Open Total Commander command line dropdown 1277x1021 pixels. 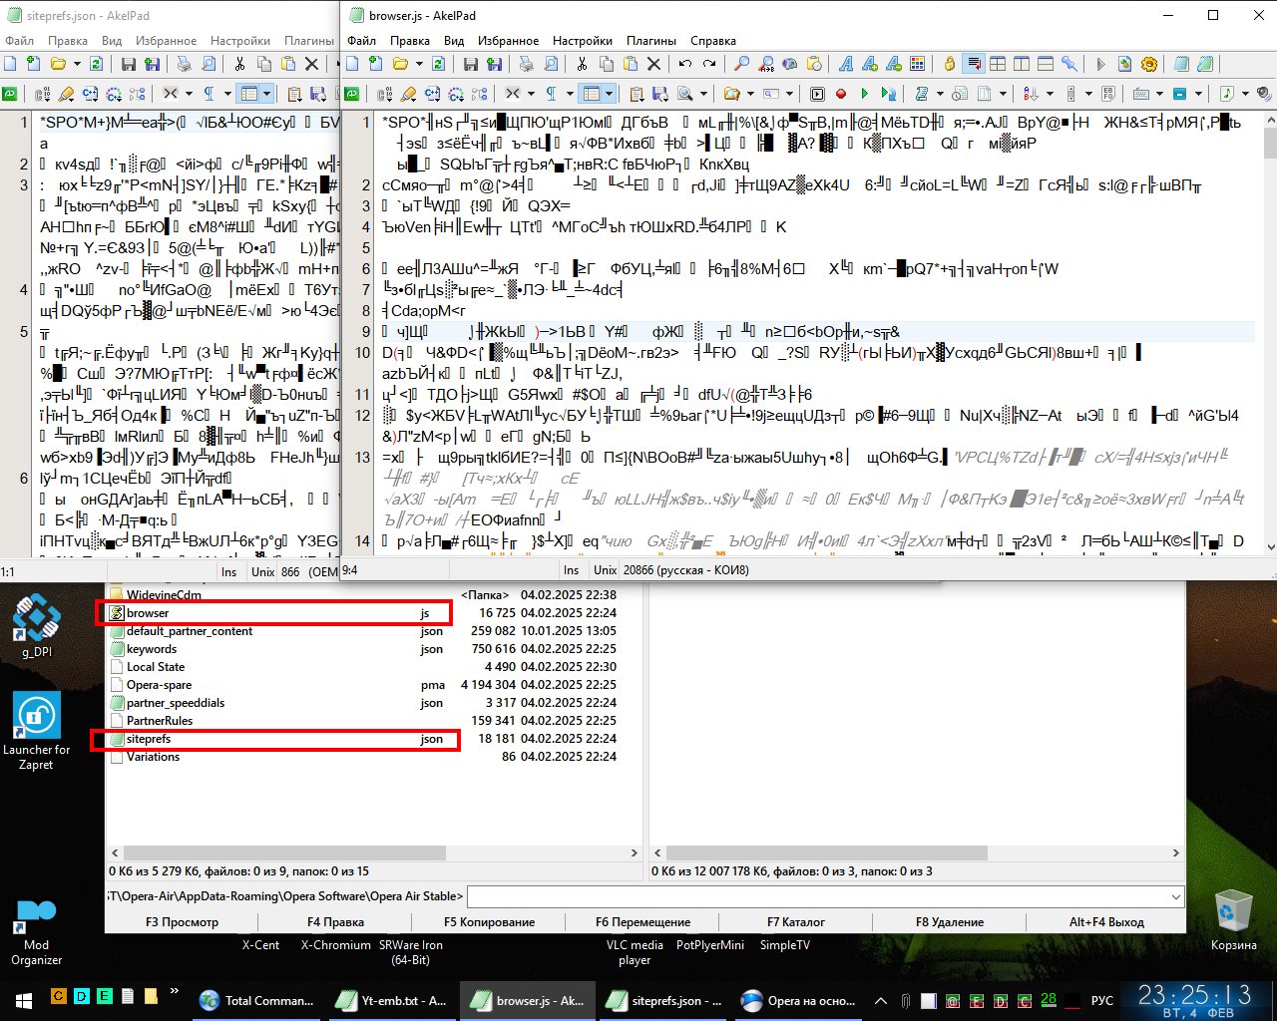click(1175, 896)
